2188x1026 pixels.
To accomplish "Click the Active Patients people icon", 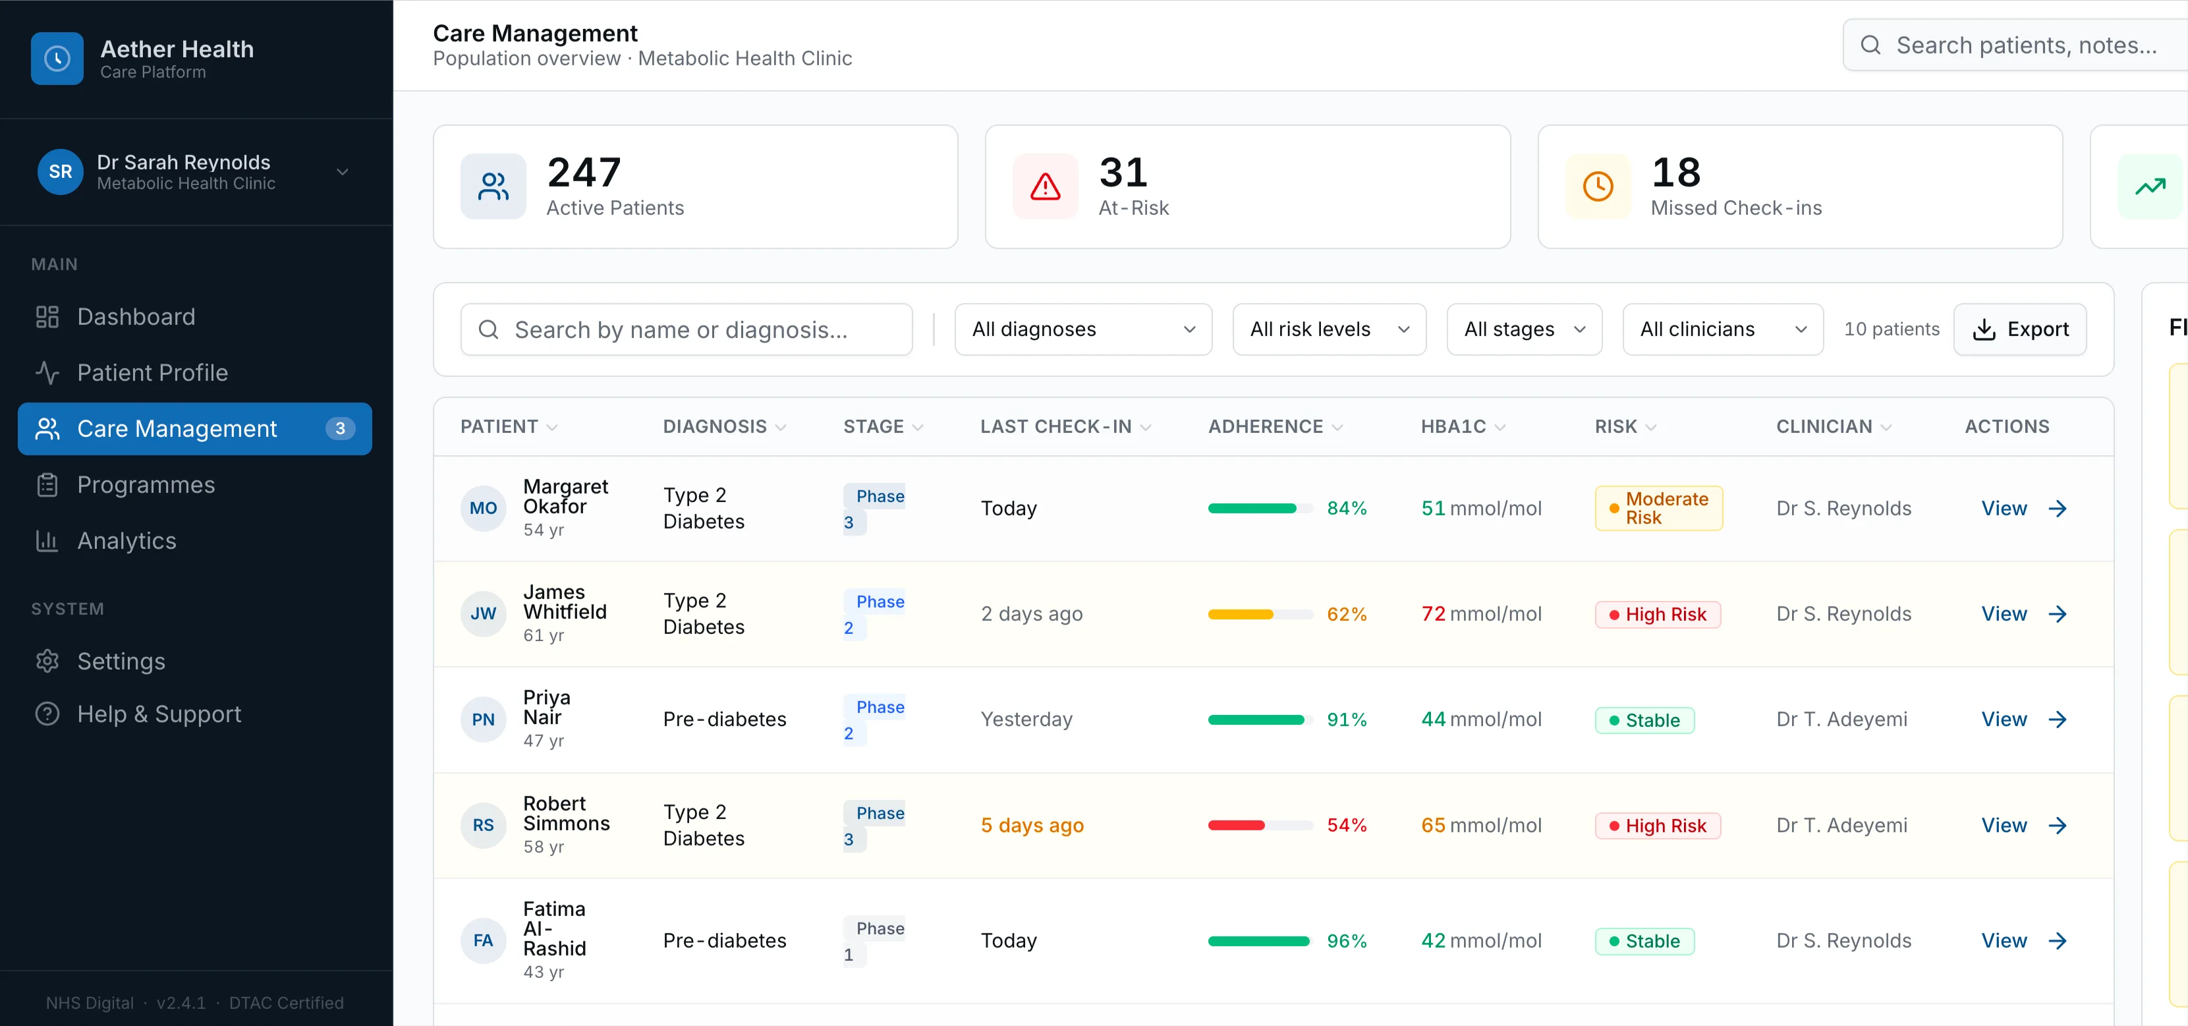I will 493,187.
